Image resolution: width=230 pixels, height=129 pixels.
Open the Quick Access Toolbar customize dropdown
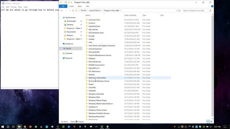[x=72, y=3]
